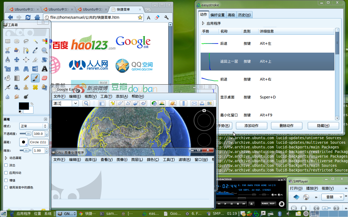
Task: Select the Free Select lasso tool
Action: 26,41
